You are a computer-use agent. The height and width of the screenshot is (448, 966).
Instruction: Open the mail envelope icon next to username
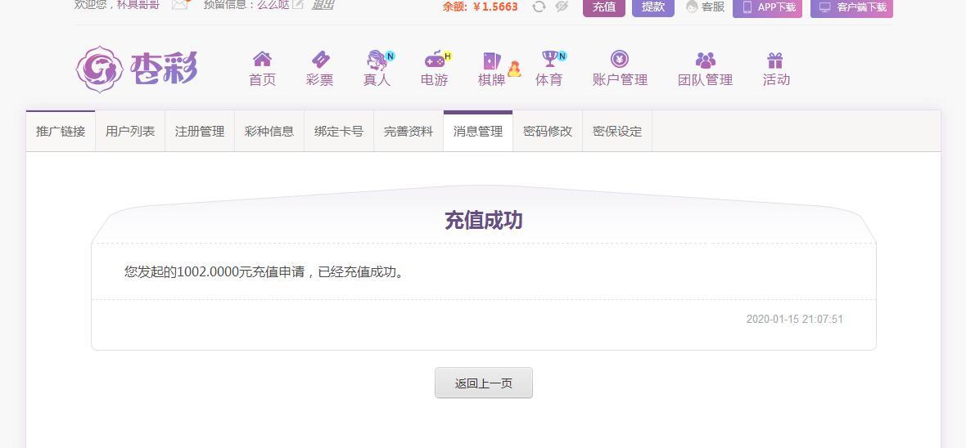click(x=180, y=4)
